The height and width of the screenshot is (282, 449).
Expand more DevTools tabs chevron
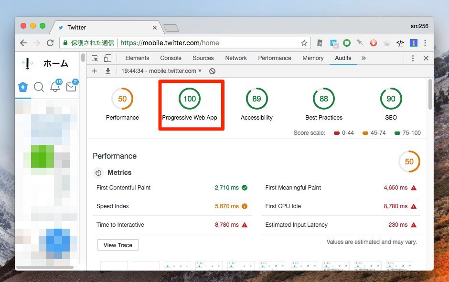[x=363, y=58]
